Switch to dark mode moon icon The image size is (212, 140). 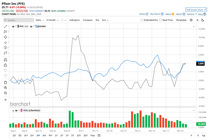203,20
